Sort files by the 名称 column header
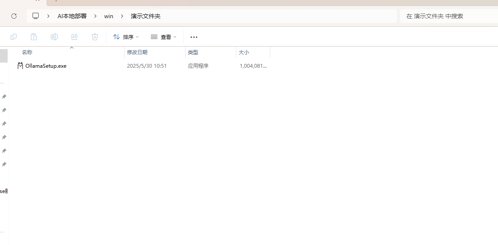The height and width of the screenshot is (245, 498). pos(27,52)
